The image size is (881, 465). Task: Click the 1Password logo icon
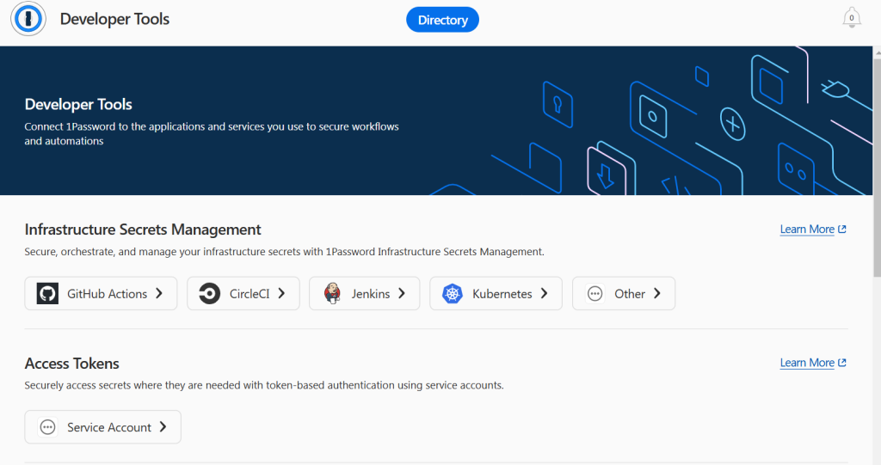point(28,20)
